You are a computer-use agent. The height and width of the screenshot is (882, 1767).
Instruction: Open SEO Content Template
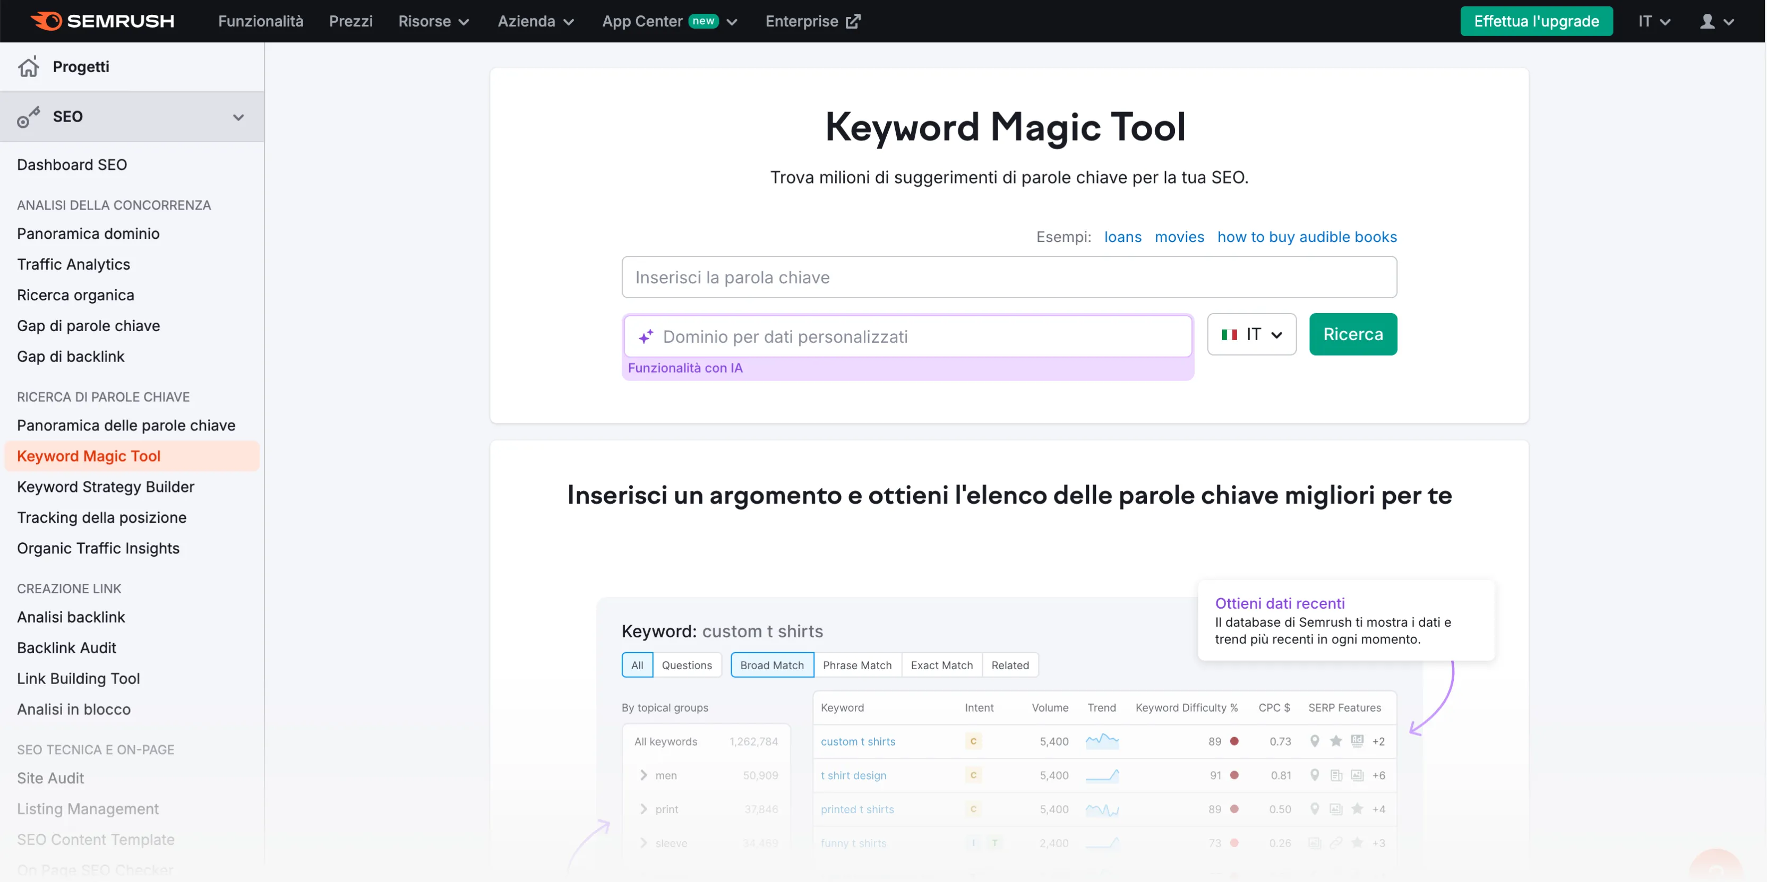(96, 840)
